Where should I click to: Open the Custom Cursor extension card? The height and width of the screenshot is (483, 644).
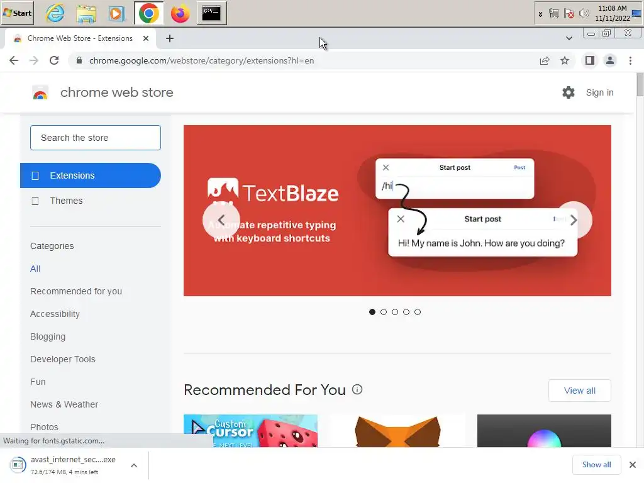point(250,431)
